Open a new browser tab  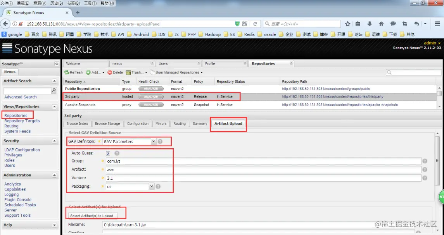click(x=78, y=13)
